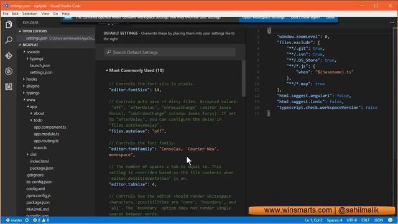Open config.xml file
The height and width of the screenshot is (224, 398).
[x=35, y=189]
